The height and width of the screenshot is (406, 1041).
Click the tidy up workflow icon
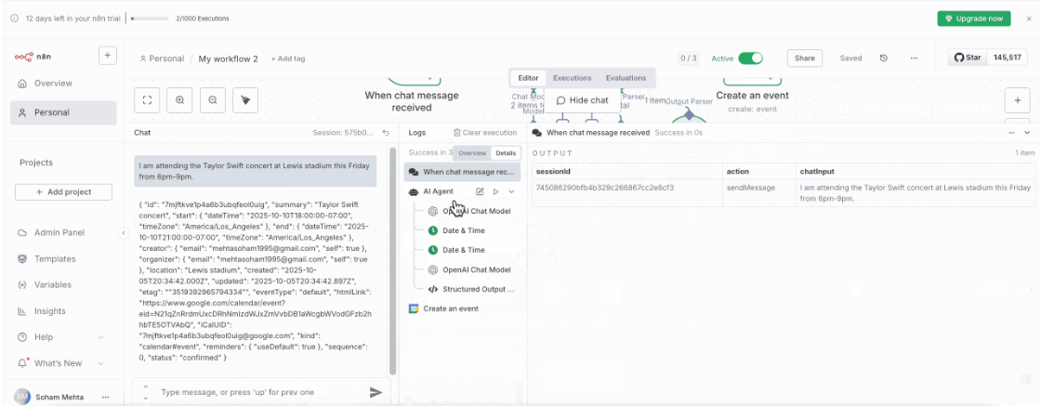tap(245, 100)
